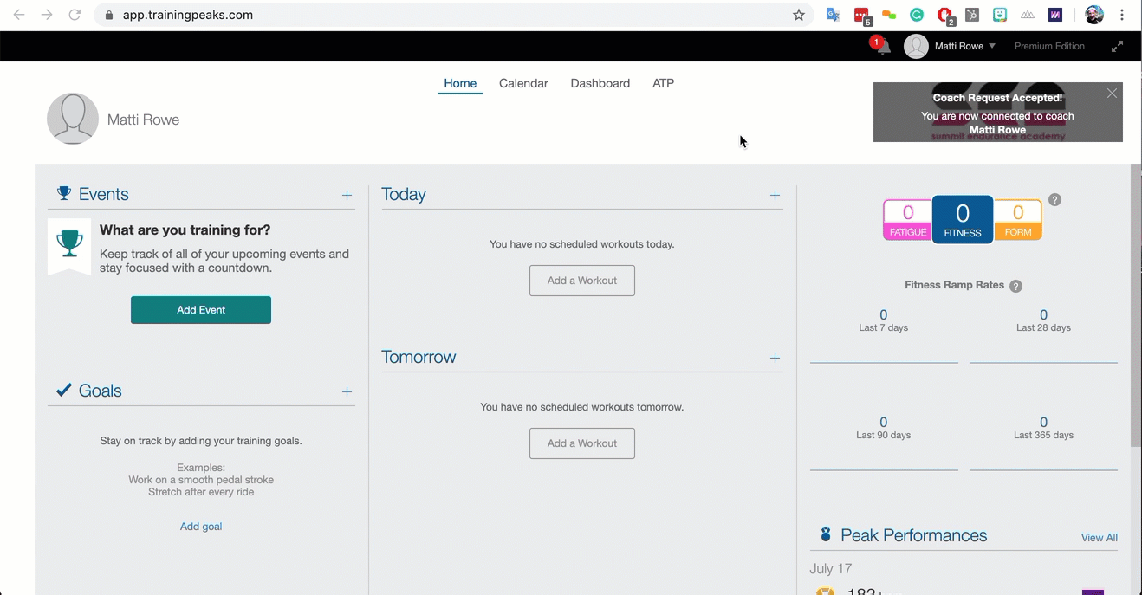Click the Chrome profile avatar
The width and height of the screenshot is (1142, 595).
click(x=1094, y=15)
